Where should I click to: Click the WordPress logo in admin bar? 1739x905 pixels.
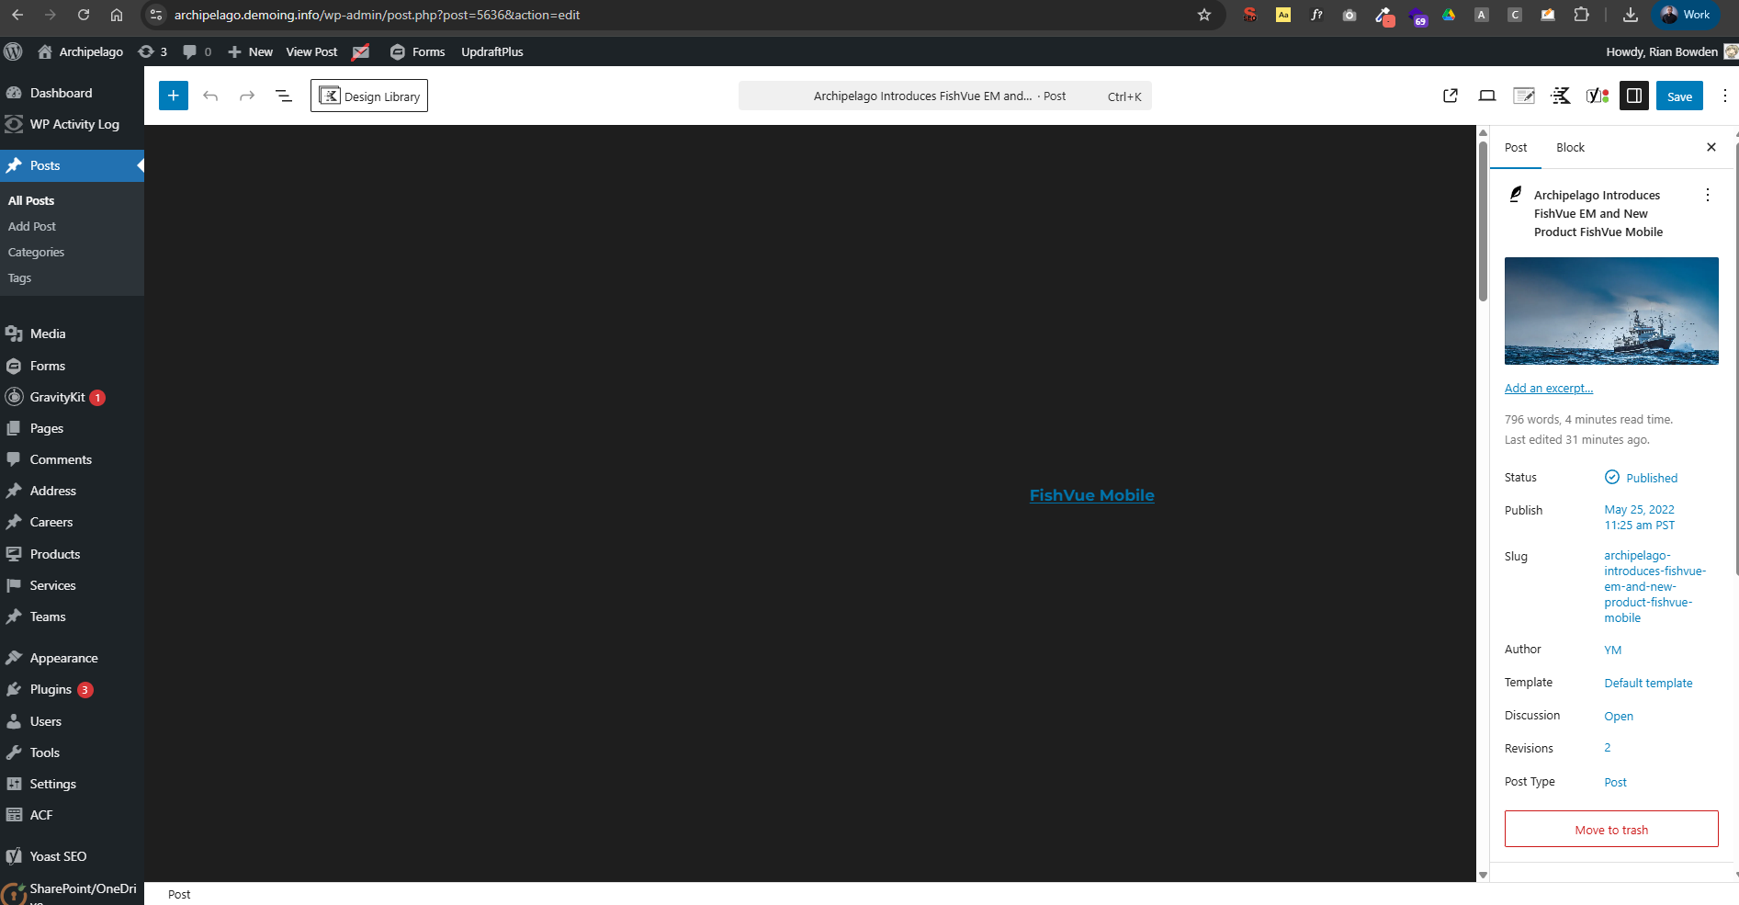13,51
